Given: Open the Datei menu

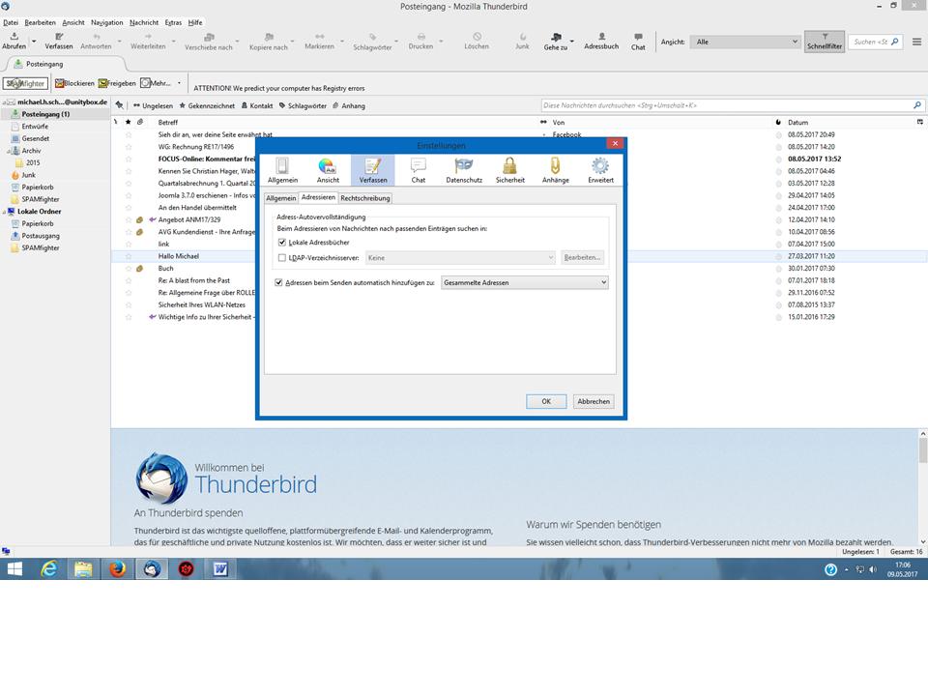Looking at the screenshot, I should click(11, 22).
